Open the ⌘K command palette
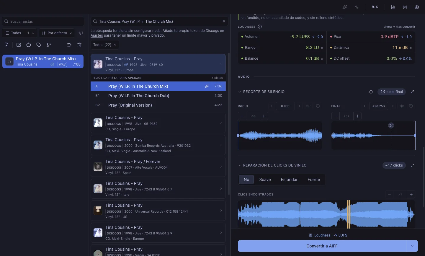425x256 pixels. tap(375, 7)
